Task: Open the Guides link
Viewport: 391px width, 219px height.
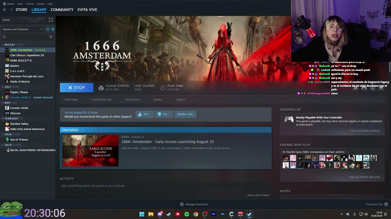Action: (158, 99)
